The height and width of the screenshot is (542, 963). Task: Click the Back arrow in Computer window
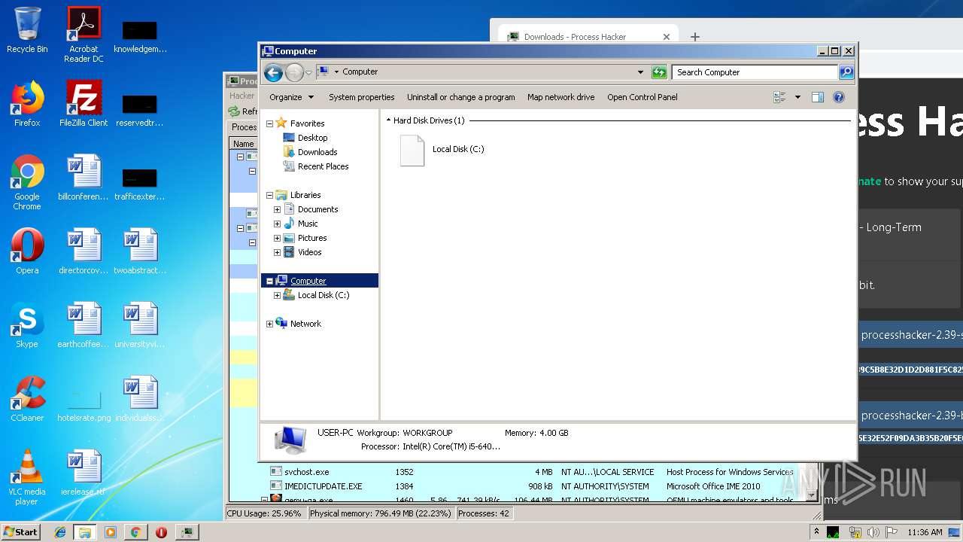tap(273, 72)
